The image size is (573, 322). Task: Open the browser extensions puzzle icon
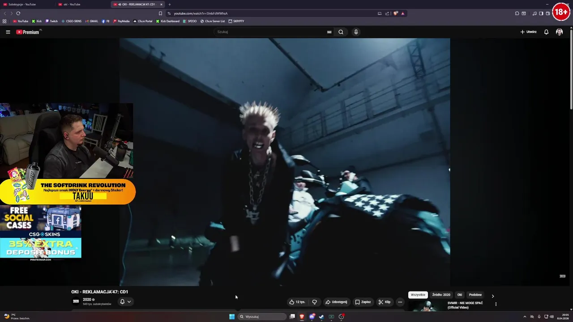pyautogui.click(x=517, y=13)
